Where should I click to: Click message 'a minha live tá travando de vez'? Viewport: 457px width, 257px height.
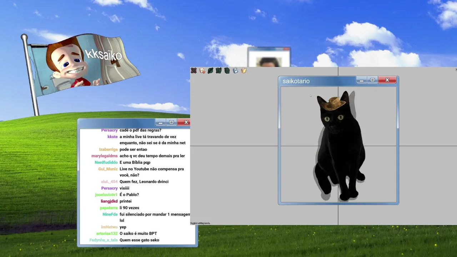click(x=148, y=137)
